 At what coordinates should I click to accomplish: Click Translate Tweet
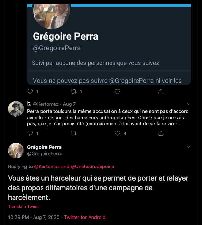(x=24, y=206)
